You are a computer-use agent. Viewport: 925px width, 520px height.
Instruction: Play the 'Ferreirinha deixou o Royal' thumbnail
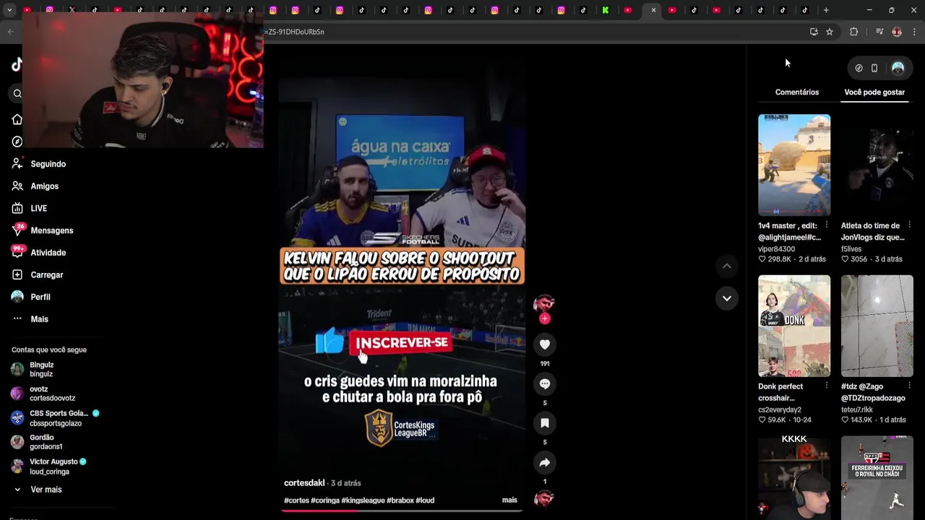coord(877,477)
